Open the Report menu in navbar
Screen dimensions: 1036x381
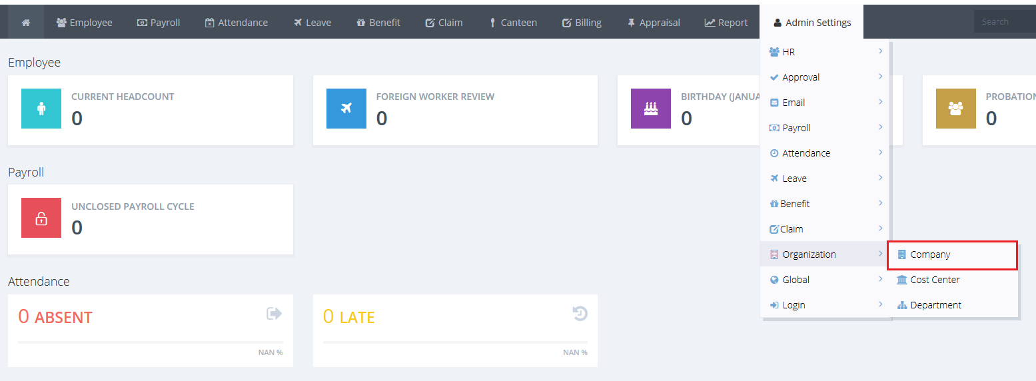(x=726, y=23)
